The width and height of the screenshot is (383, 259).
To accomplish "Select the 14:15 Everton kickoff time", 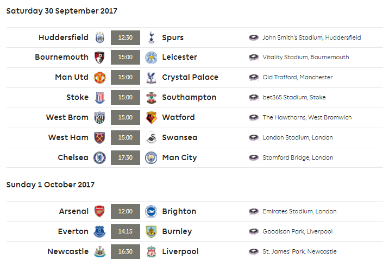I will click(125, 231).
